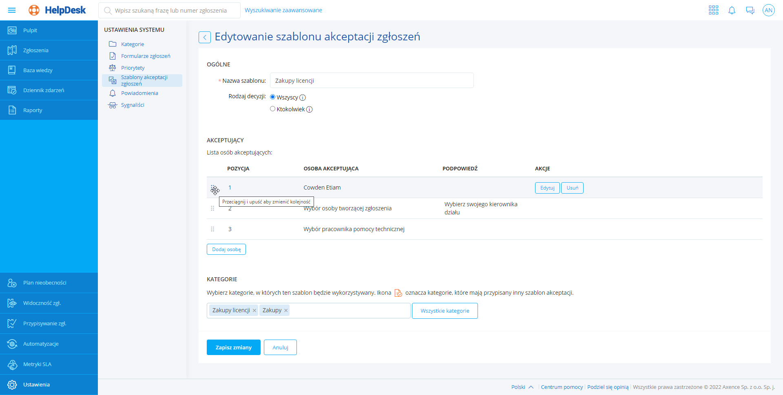Show info icon next to Ktokolwiek

(x=310, y=109)
